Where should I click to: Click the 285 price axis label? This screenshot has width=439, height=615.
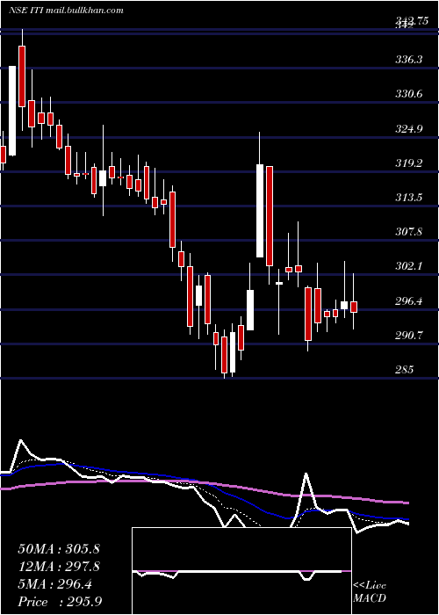point(405,370)
